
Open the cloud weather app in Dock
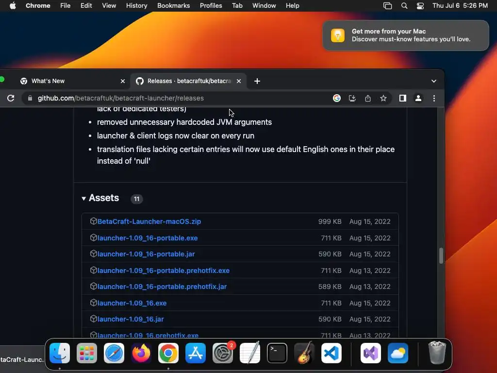(398, 353)
